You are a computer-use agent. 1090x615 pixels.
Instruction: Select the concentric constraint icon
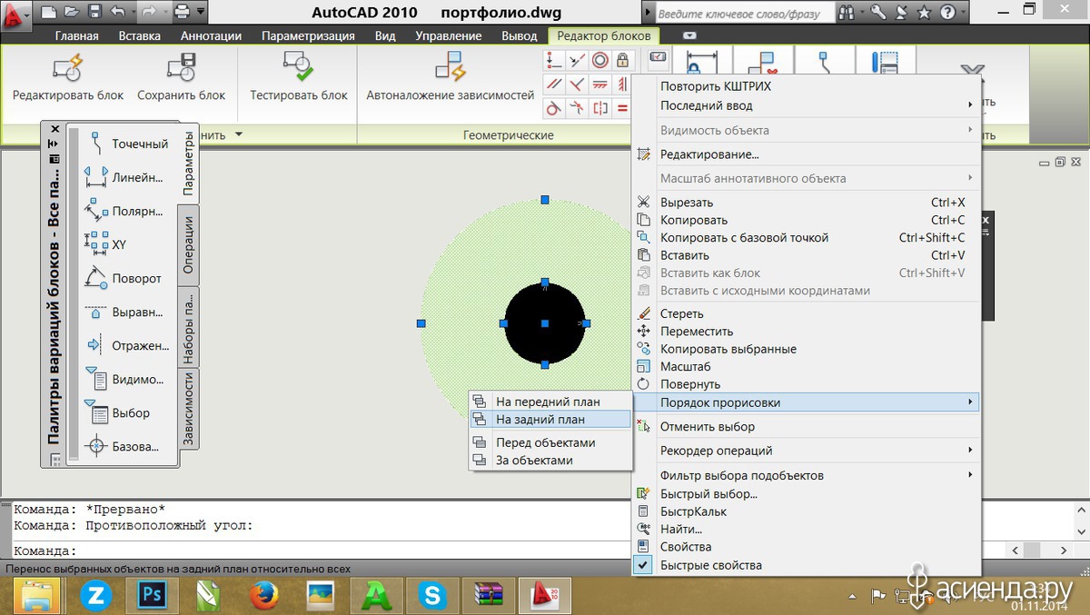coord(599,61)
